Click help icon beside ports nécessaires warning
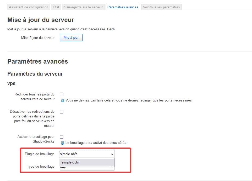Screen dimensions: 252x181 pyautogui.click(x=62, y=101)
